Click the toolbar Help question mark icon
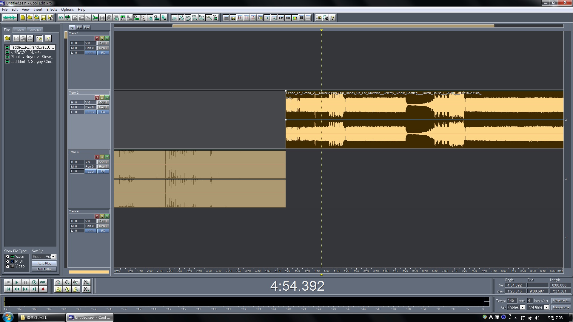Image resolution: width=573 pixels, height=322 pixels. pyautogui.click(x=332, y=18)
